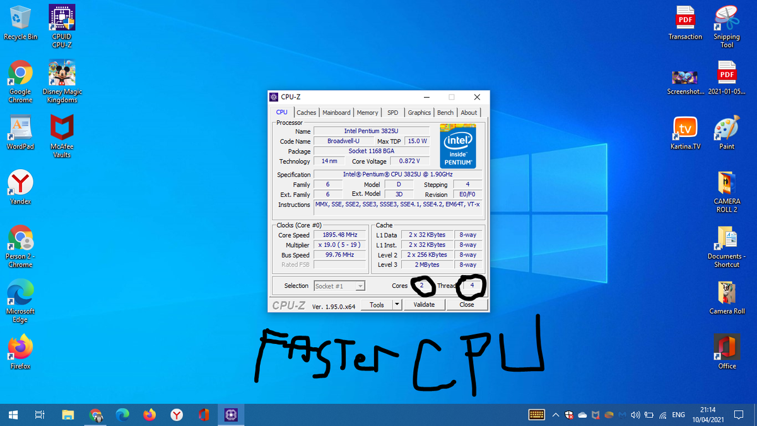The height and width of the screenshot is (426, 757).
Task: Click the CPU-Z title bar icon
Action: coord(274,97)
